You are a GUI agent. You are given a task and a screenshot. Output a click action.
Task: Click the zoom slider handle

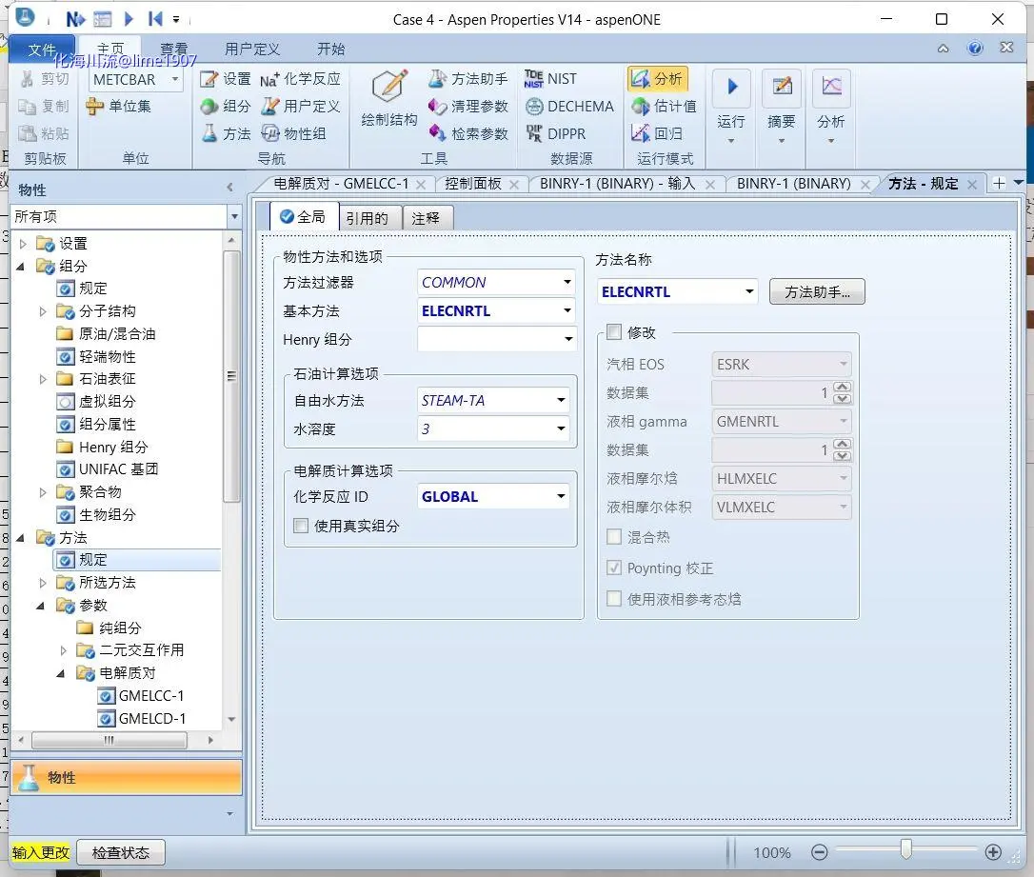point(906,850)
